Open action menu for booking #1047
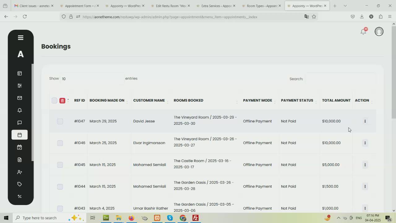The height and width of the screenshot is (223, 396). pyautogui.click(x=365, y=121)
